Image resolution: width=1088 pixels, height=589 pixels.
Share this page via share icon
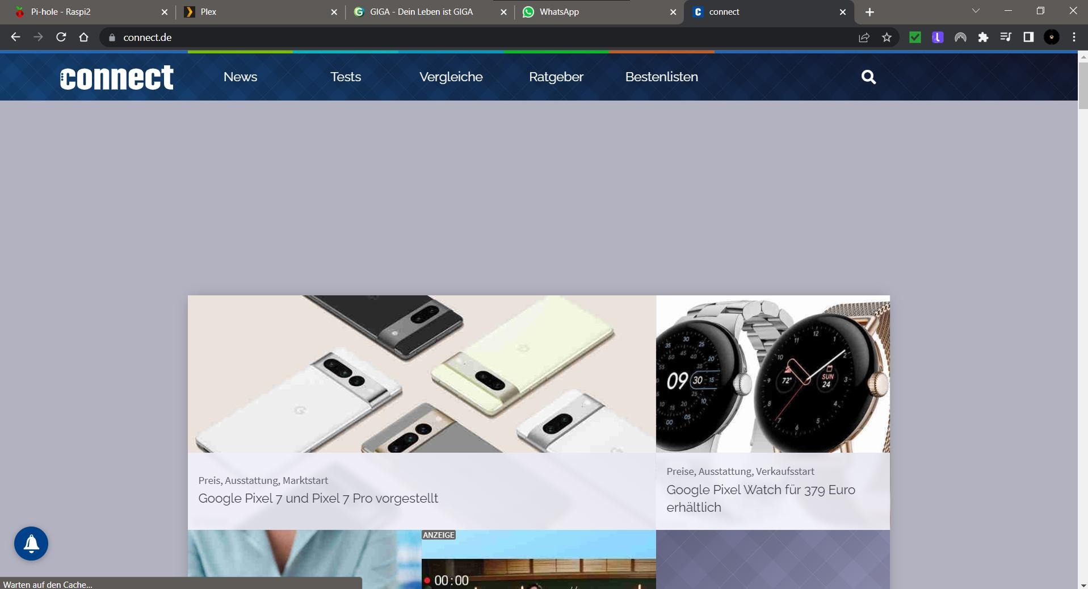[x=864, y=37]
